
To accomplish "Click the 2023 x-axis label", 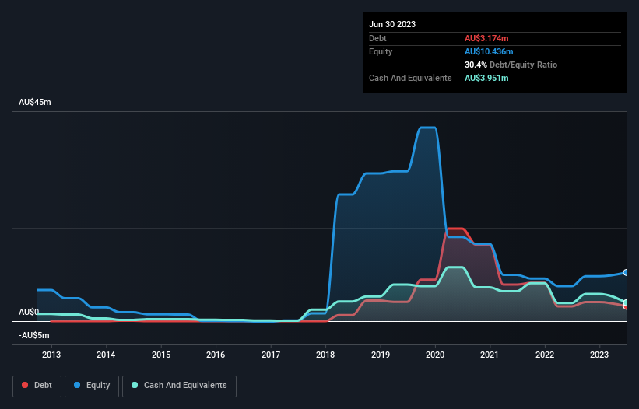I will (599, 355).
